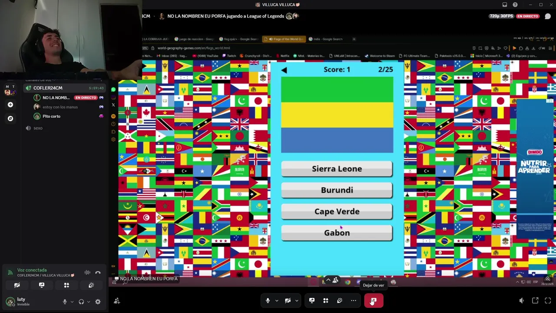Select Pito corto user
556x313 pixels.
click(x=51, y=116)
